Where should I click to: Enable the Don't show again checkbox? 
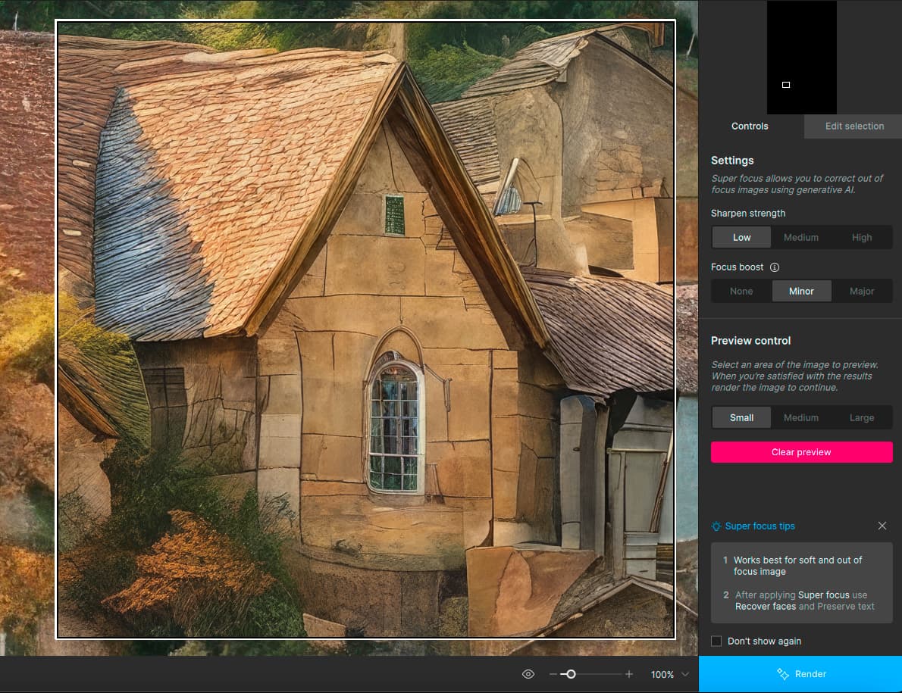coord(716,641)
